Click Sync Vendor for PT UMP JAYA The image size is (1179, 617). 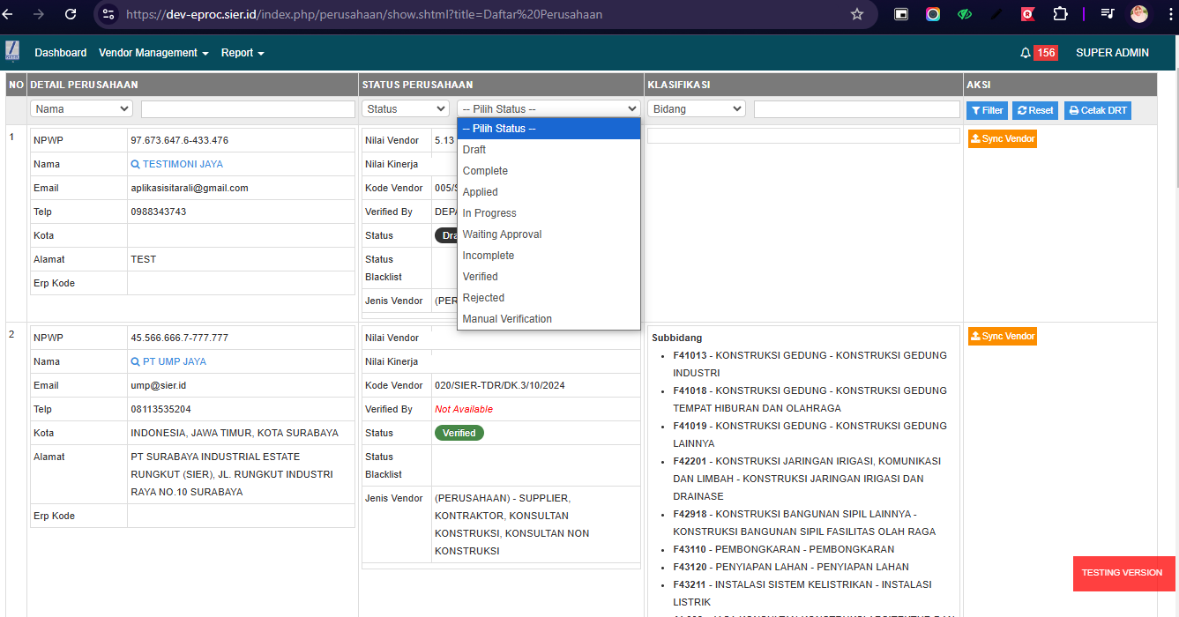[1002, 337]
